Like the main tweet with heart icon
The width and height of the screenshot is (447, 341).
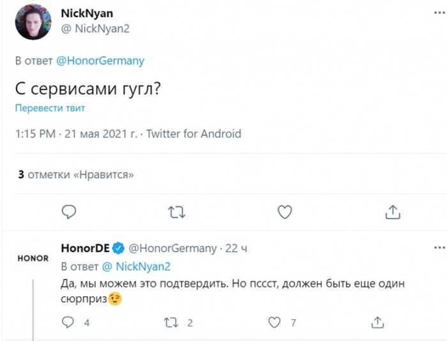pyautogui.click(x=285, y=211)
